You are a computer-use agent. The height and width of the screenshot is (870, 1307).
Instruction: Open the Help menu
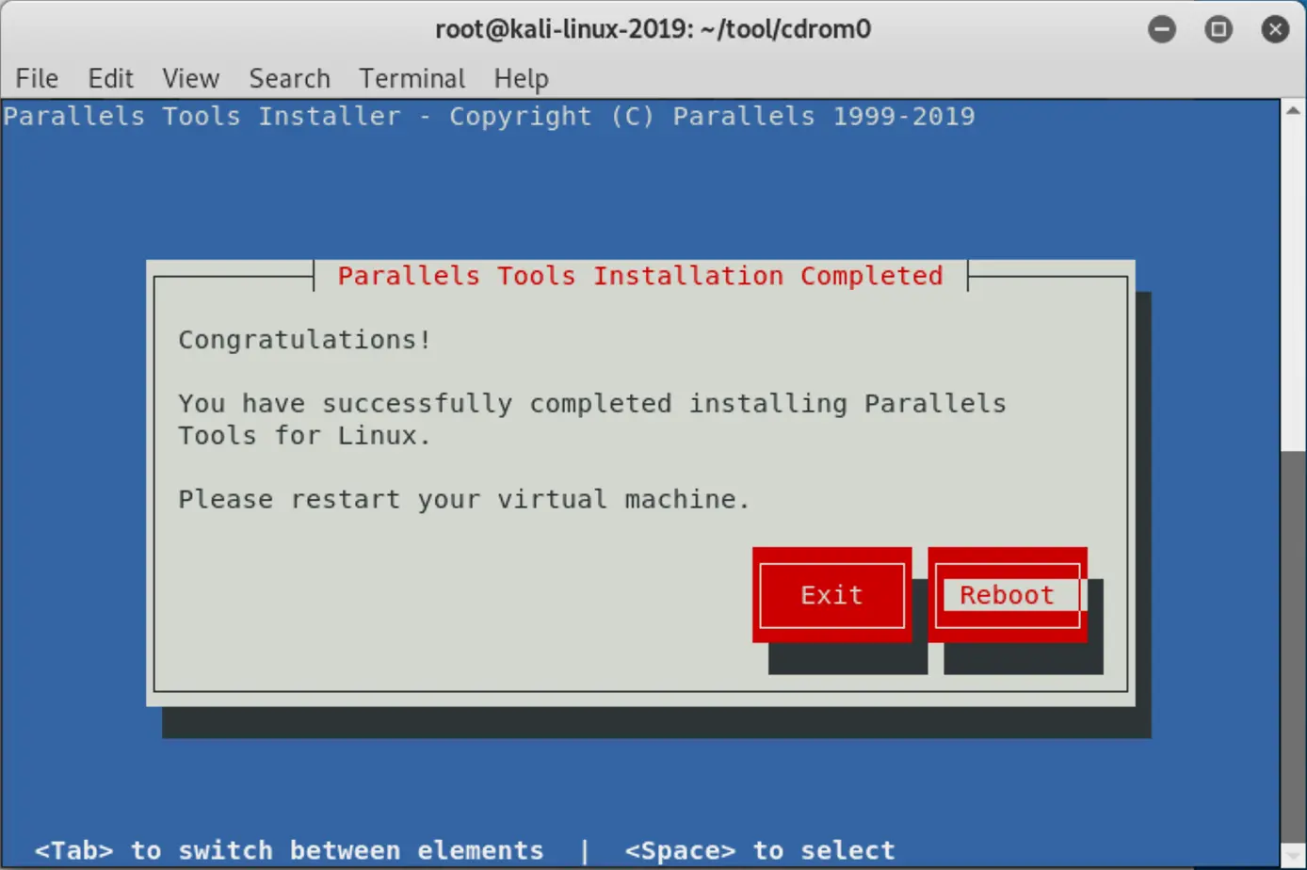(x=521, y=78)
